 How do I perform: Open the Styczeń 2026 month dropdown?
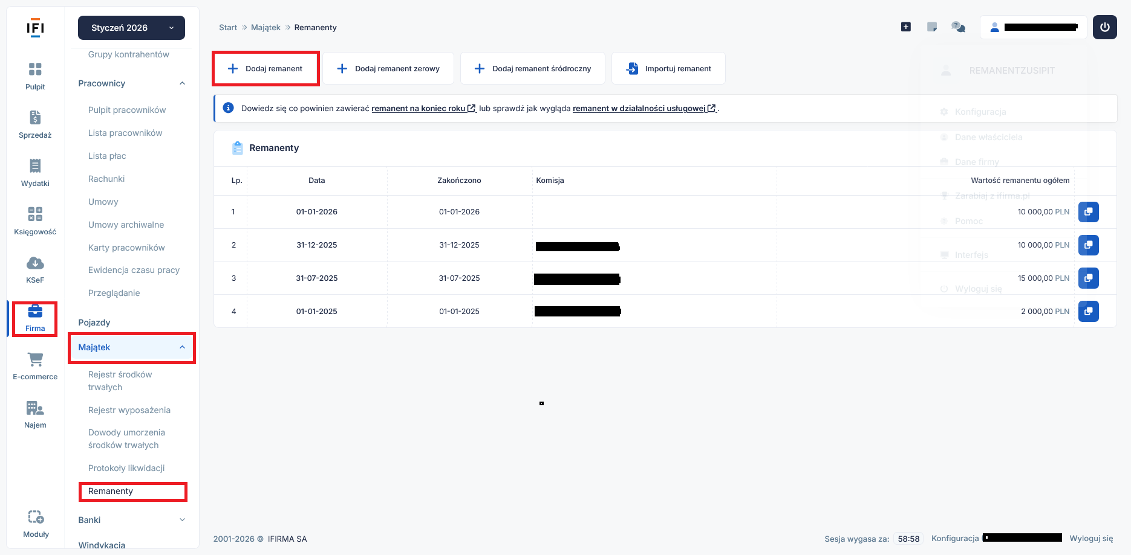(131, 28)
